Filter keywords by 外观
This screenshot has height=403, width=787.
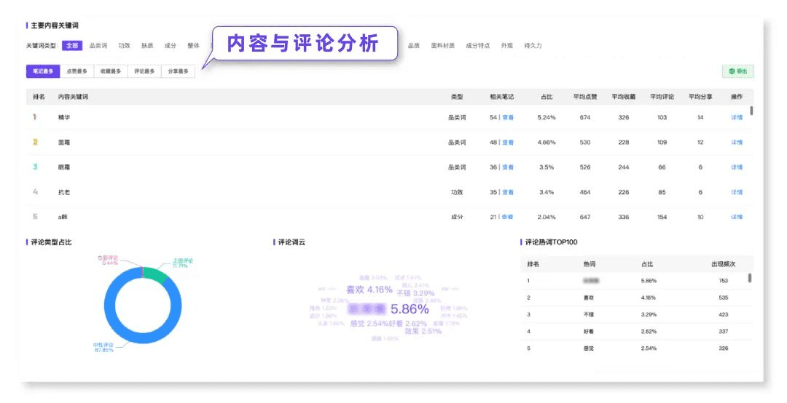[506, 46]
